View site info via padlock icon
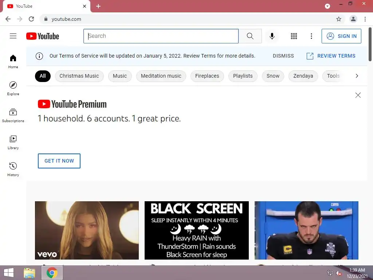Viewport: 373px width, 280px height. pos(46,19)
